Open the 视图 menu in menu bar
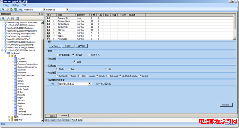239x128 pixels. click(x=15, y=5)
